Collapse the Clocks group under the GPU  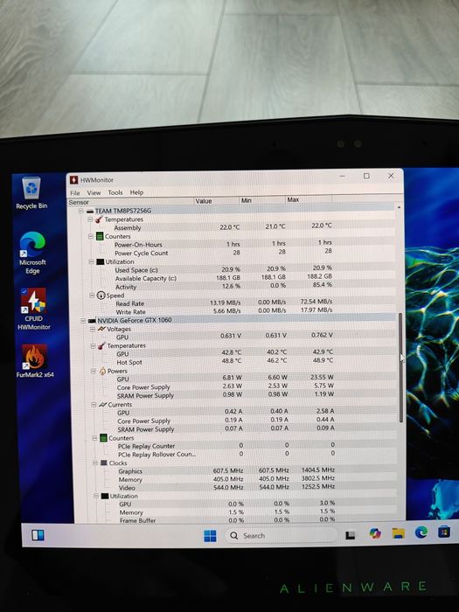click(94, 462)
